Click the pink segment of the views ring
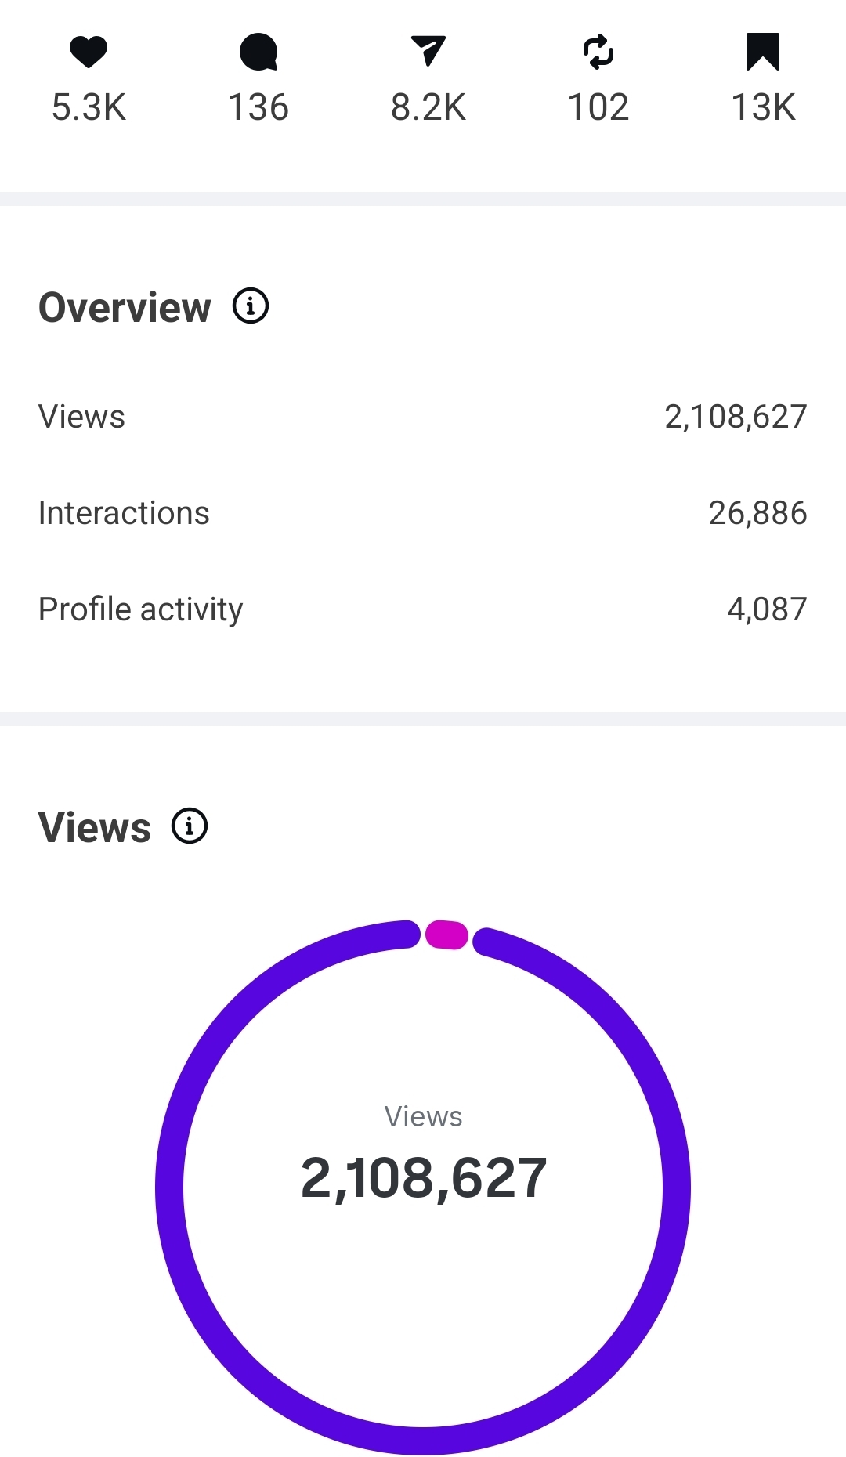This screenshot has height=1457, width=846. (446, 935)
